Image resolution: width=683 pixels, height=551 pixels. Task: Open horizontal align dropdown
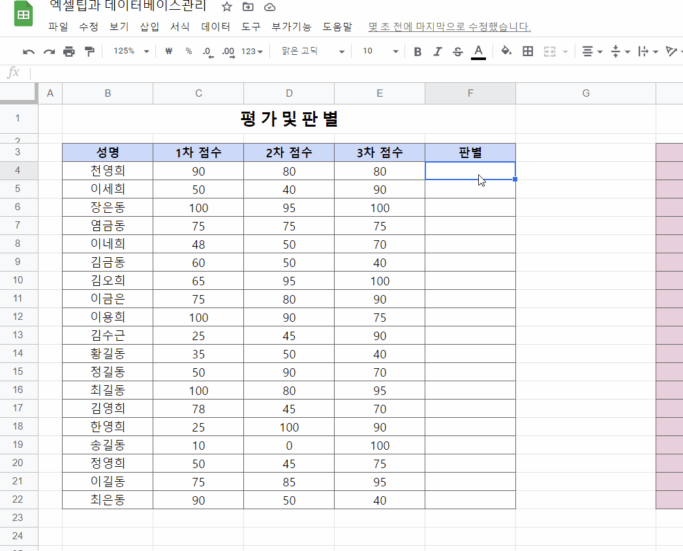click(592, 52)
